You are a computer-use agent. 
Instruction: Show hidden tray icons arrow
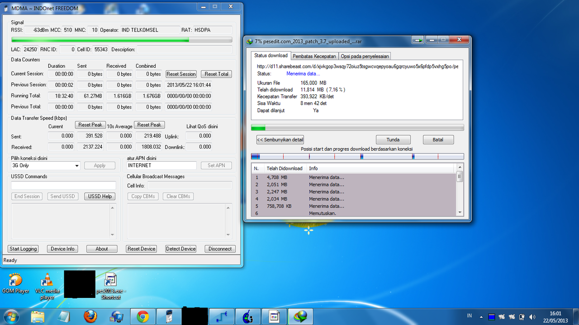[x=481, y=317]
